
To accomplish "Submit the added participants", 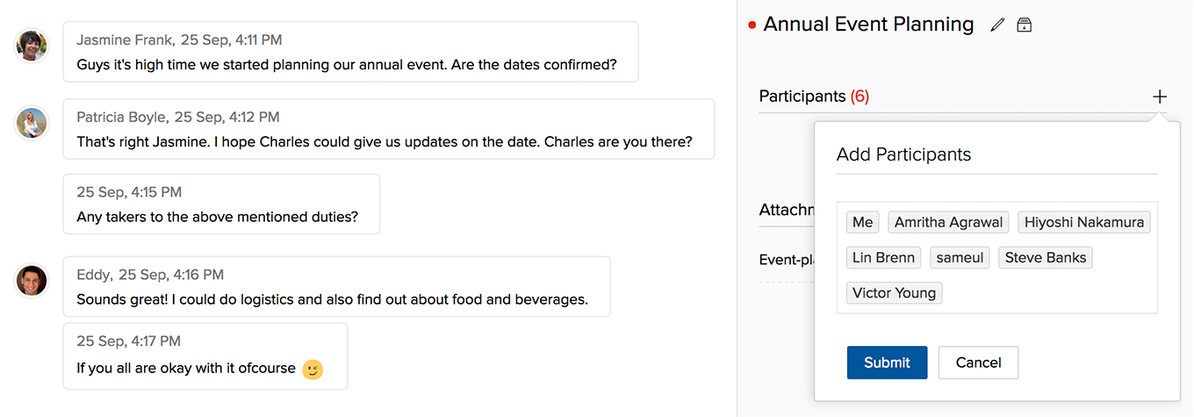I will click(887, 363).
